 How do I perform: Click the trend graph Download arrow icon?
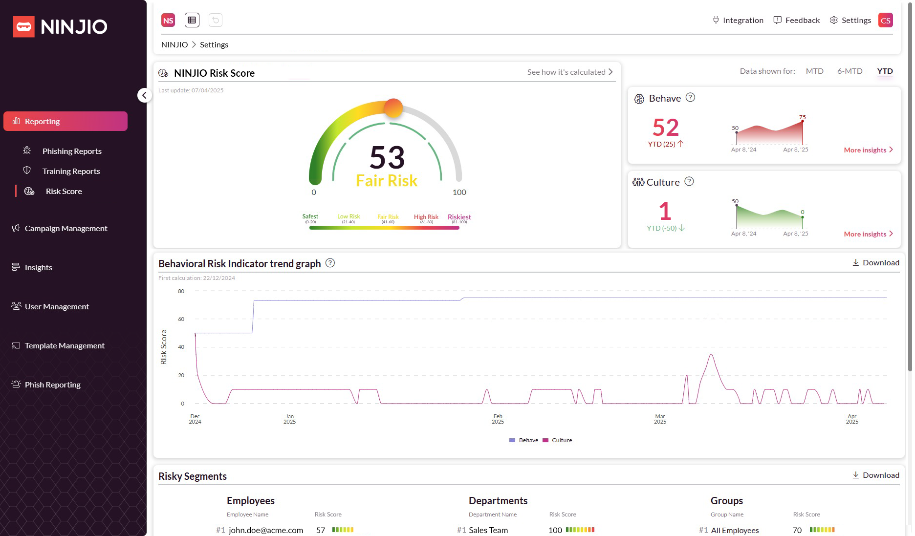[856, 262]
